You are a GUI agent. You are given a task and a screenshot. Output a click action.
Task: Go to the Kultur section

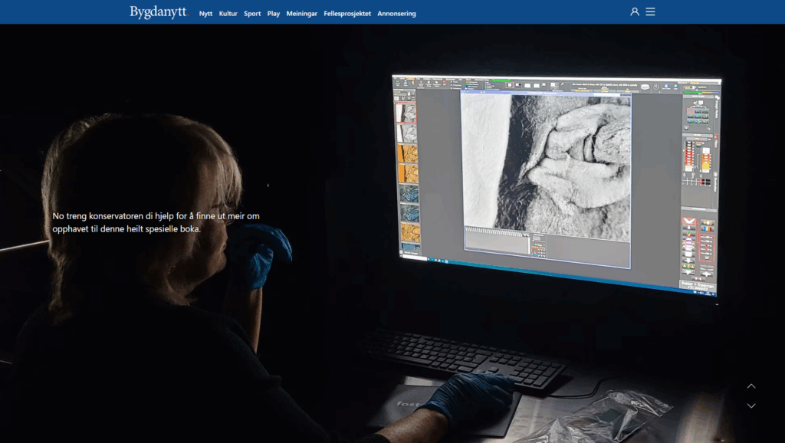pyautogui.click(x=228, y=13)
